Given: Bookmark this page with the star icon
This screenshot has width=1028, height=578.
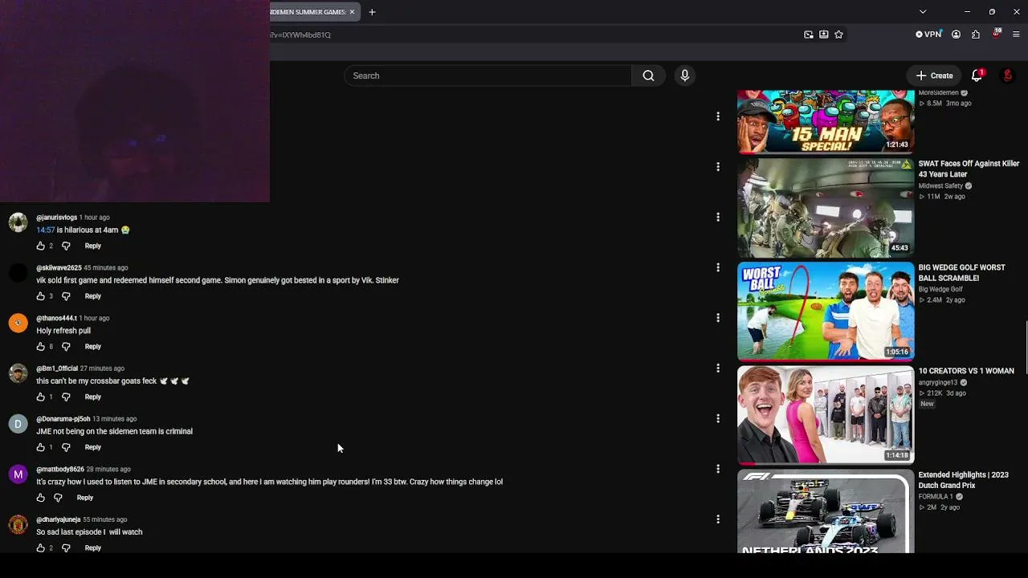Looking at the screenshot, I should tap(839, 35).
